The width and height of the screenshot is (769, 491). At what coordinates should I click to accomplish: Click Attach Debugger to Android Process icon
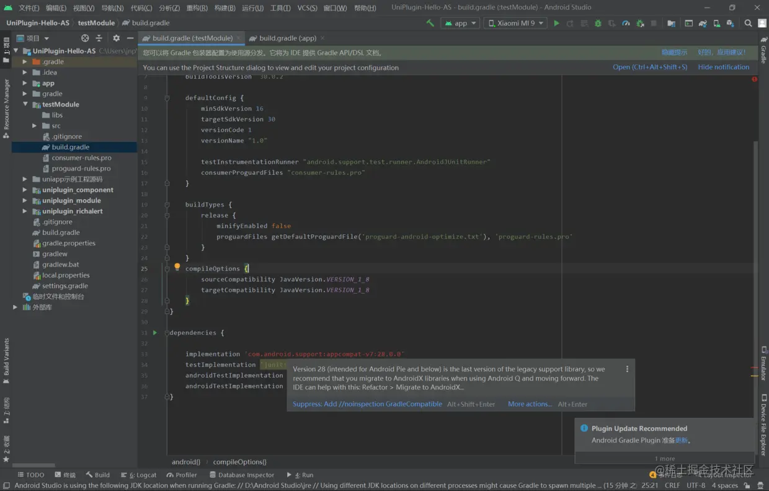[x=640, y=23]
